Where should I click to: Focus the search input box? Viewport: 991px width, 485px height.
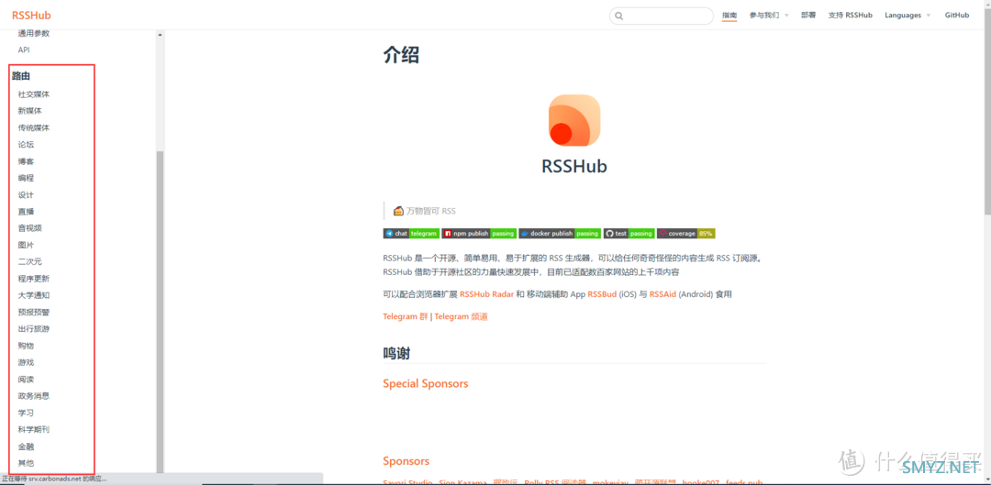coord(661,16)
